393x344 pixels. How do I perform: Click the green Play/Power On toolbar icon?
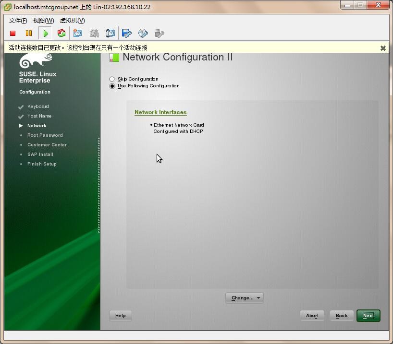tap(46, 33)
